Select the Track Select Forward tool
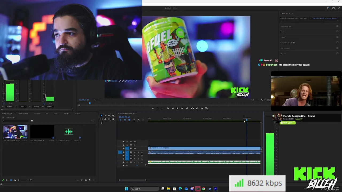This screenshot has width=342, height=192. coord(105,115)
